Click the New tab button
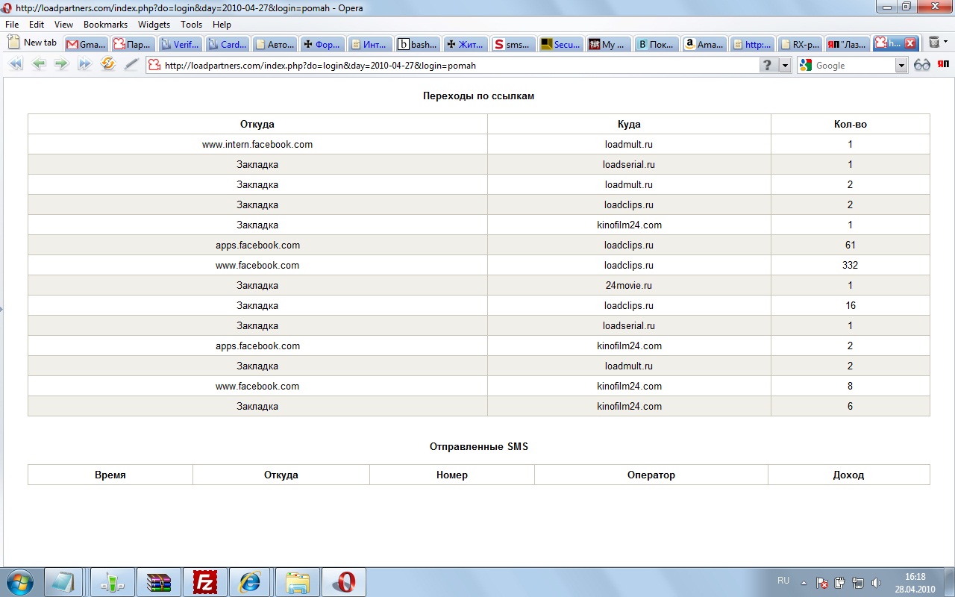The height and width of the screenshot is (597, 955). [33, 43]
